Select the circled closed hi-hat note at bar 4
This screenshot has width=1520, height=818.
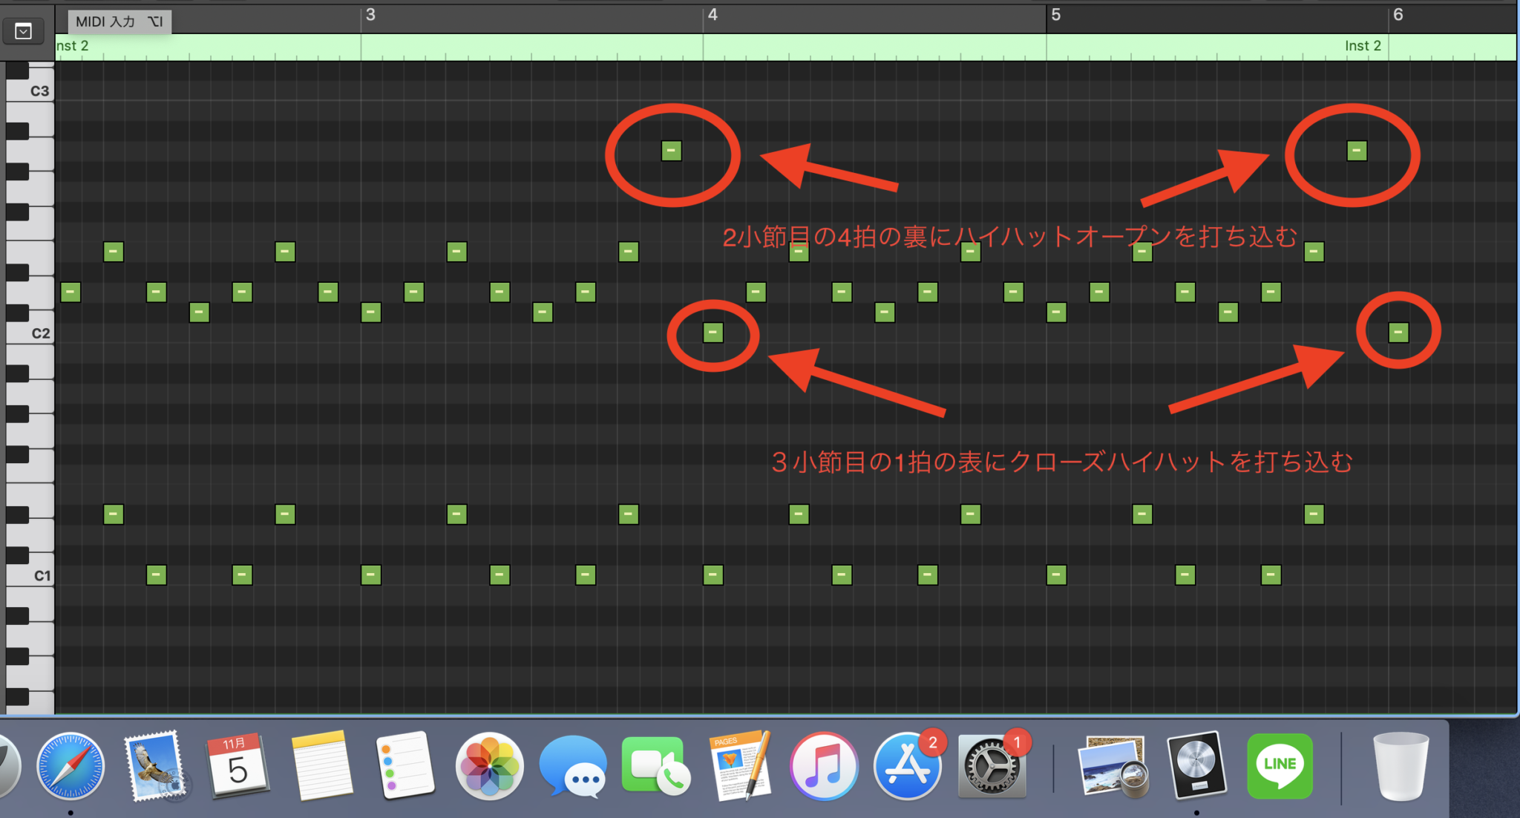click(712, 333)
